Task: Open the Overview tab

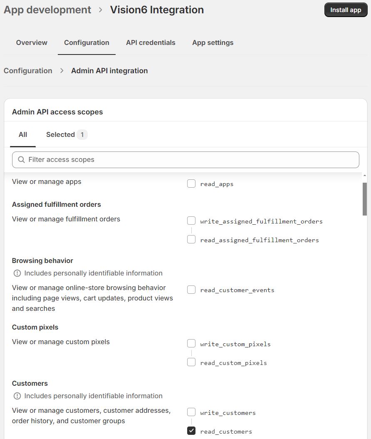Action: click(x=32, y=42)
